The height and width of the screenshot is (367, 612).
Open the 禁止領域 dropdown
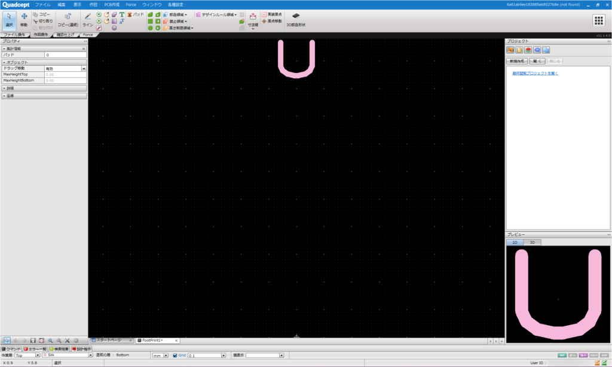click(175, 21)
